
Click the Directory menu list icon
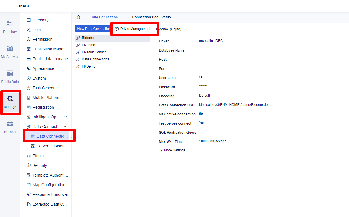[29, 20]
